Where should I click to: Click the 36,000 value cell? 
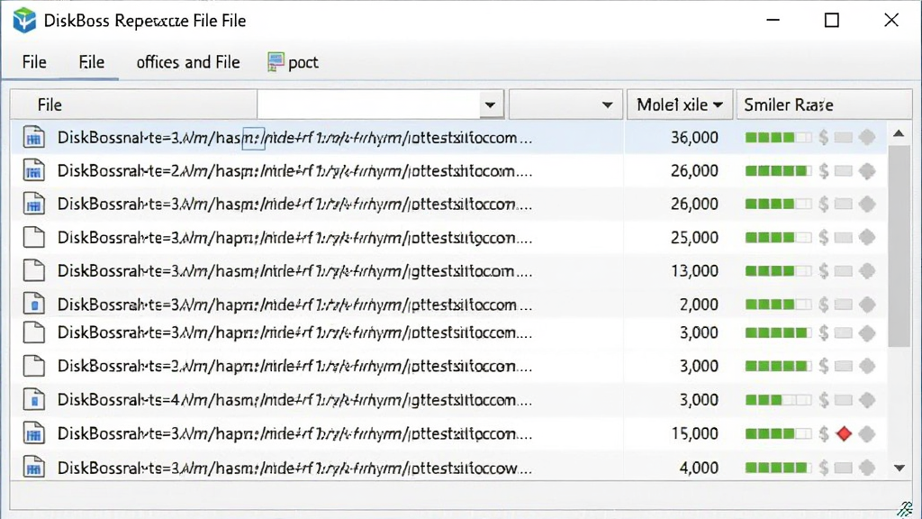[694, 137]
